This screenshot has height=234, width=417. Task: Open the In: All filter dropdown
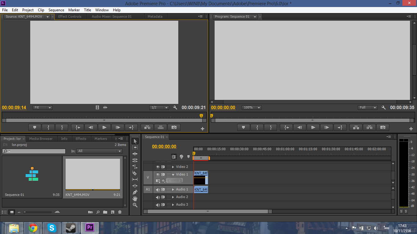(100, 151)
